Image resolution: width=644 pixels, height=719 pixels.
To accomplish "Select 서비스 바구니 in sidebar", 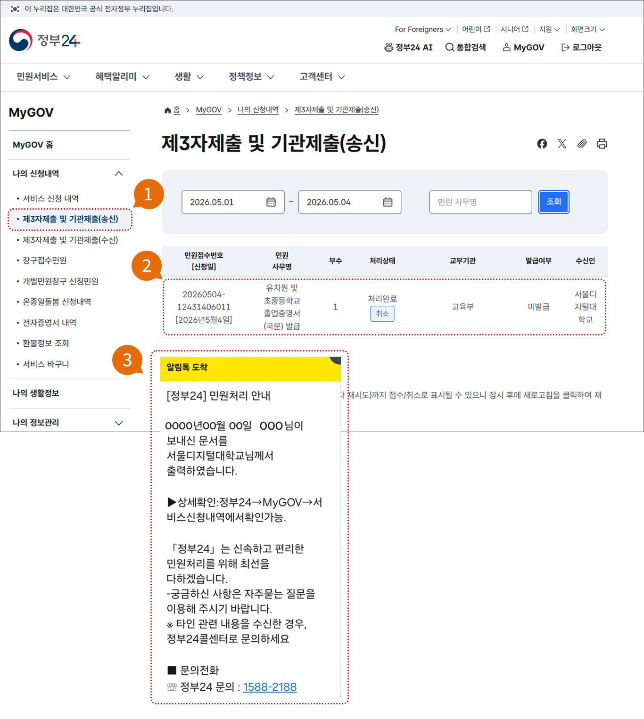I will tap(45, 364).
